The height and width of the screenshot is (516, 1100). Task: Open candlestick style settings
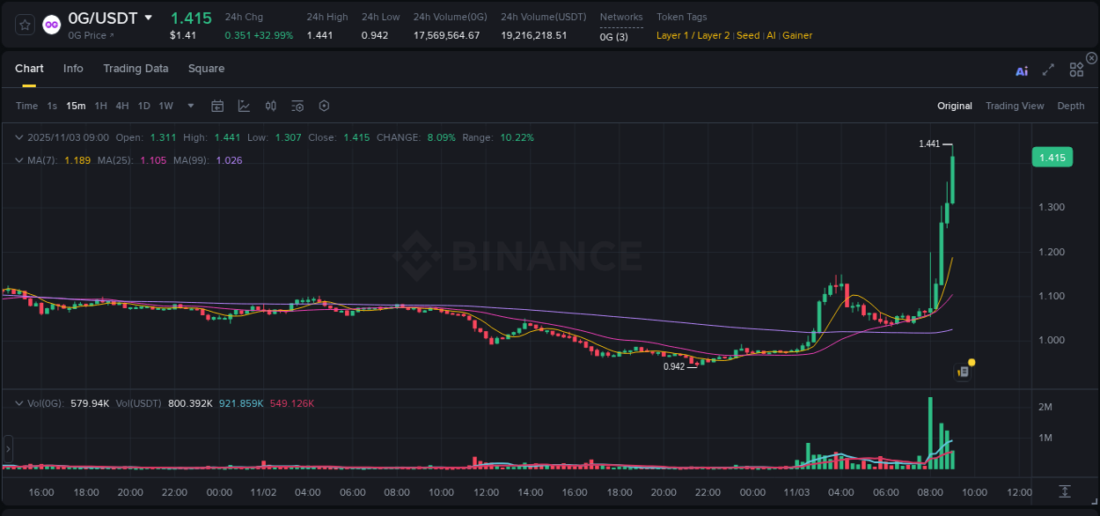coord(270,106)
